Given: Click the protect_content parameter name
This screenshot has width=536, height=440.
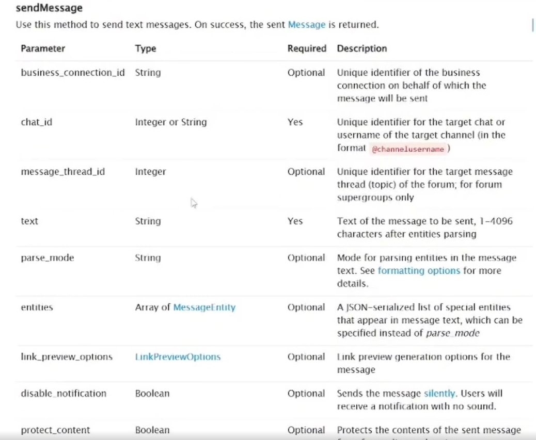Looking at the screenshot, I should (55, 430).
